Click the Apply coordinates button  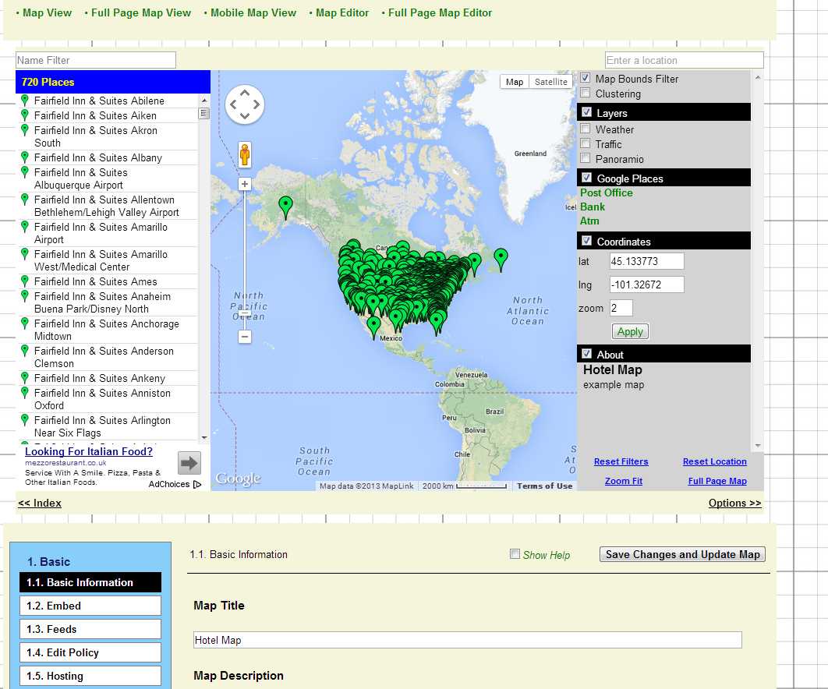tap(630, 331)
